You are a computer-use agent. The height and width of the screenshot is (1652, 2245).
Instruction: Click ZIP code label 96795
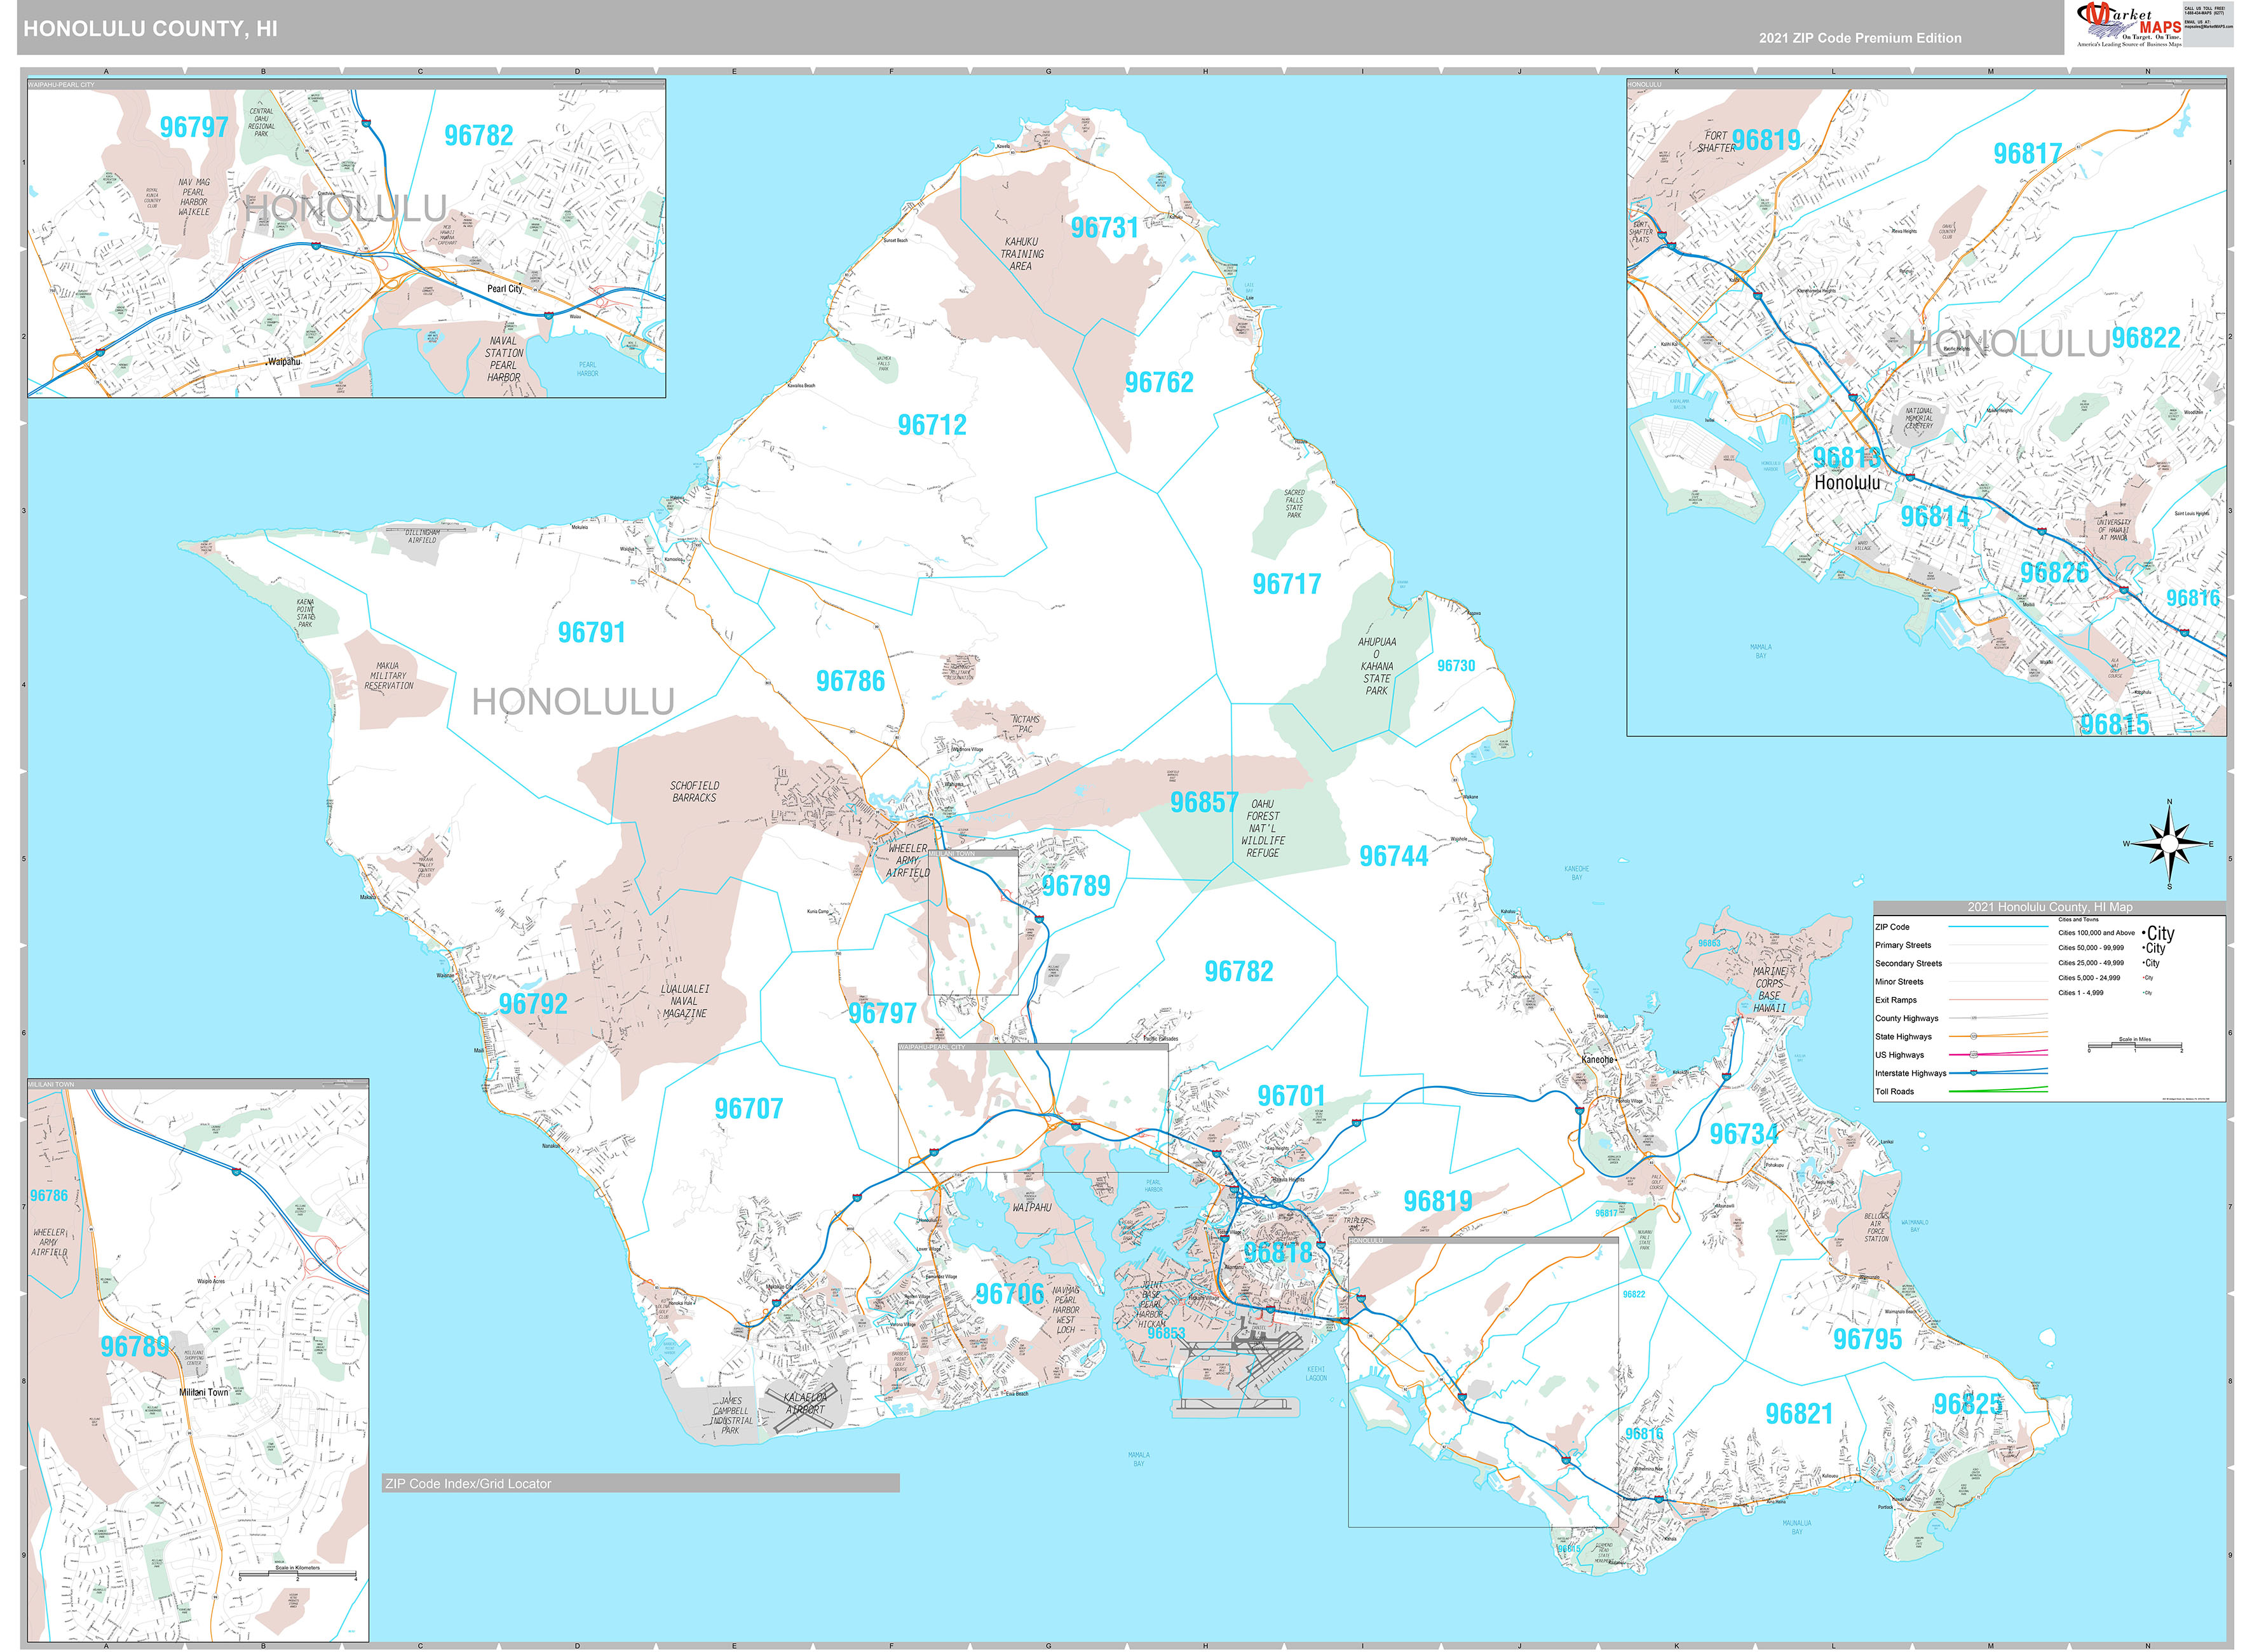point(1867,1339)
